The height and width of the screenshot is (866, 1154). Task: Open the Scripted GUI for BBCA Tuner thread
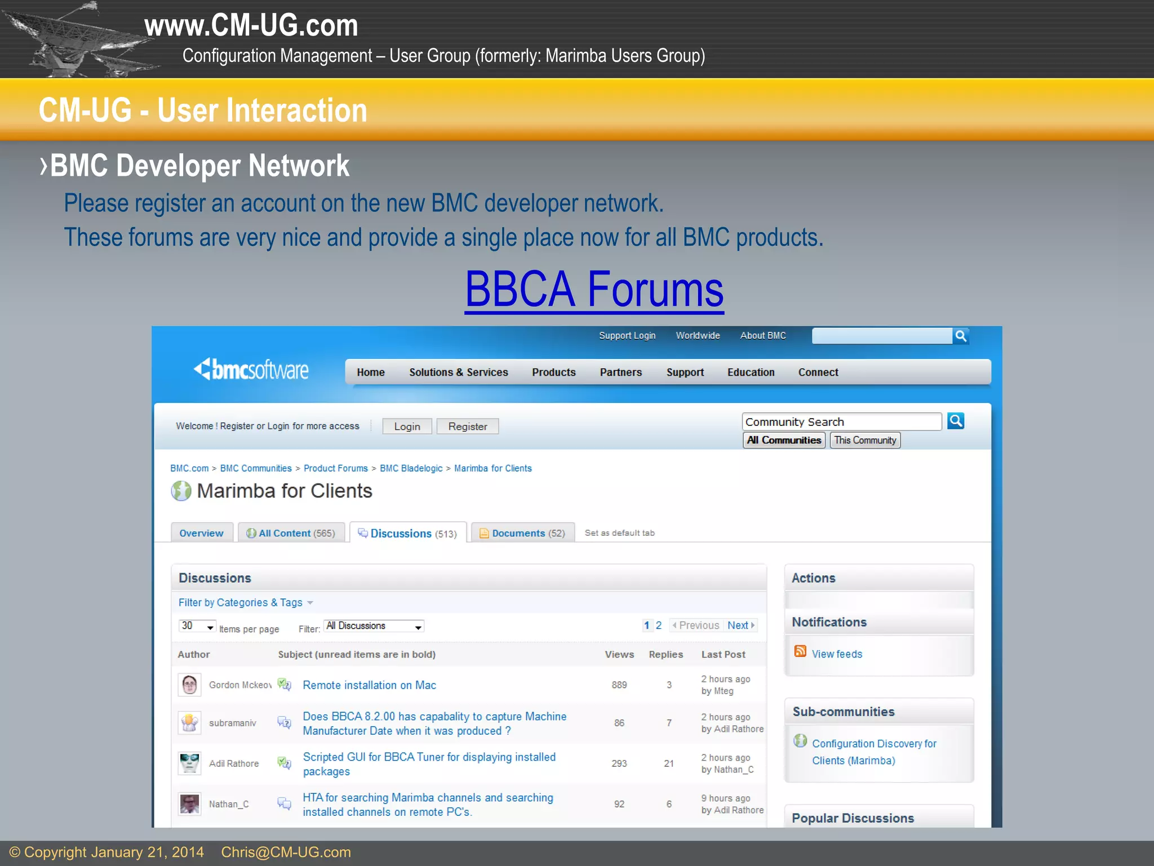[429, 764]
